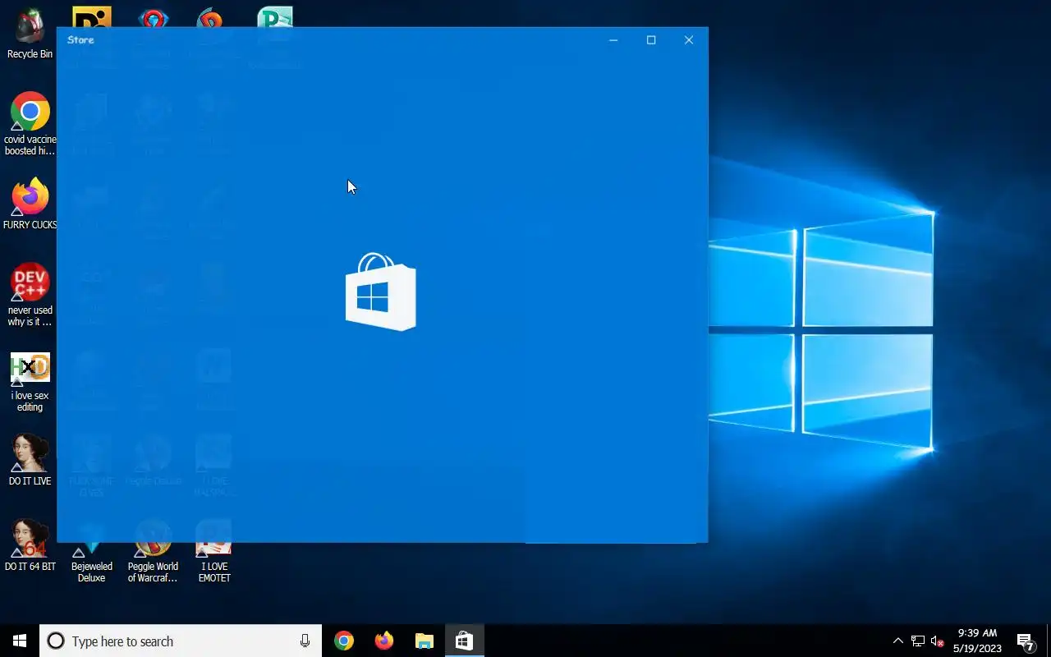
Task: Open the clock showing 9:39 AM
Action: point(977,641)
